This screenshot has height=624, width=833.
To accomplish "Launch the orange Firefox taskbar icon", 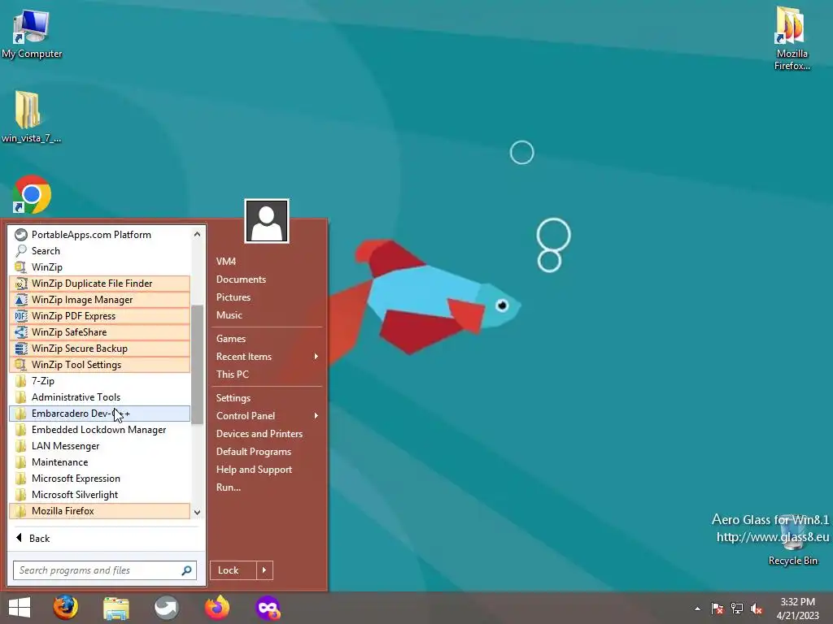I will (x=217, y=608).
